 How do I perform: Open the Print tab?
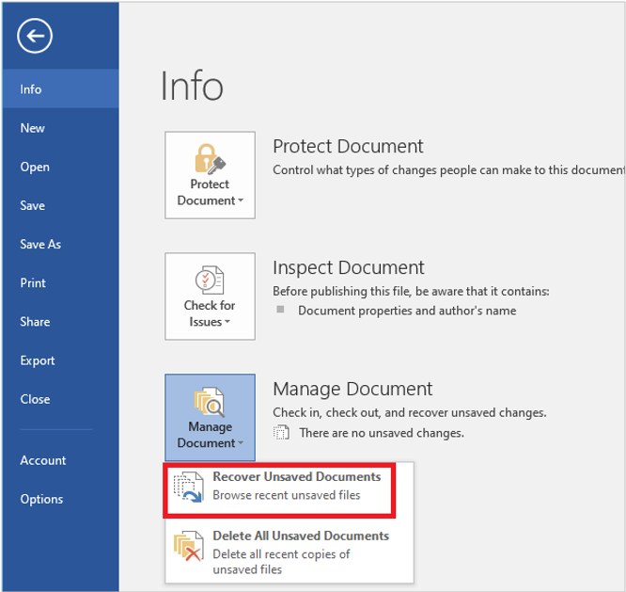coord(61,283)
